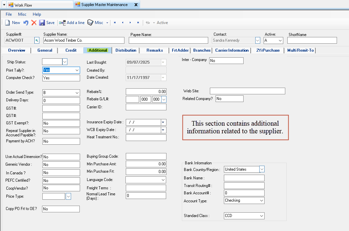Open the Account Type combo box
This screenshot has width=349, height=231.
[x=262, y=201]
